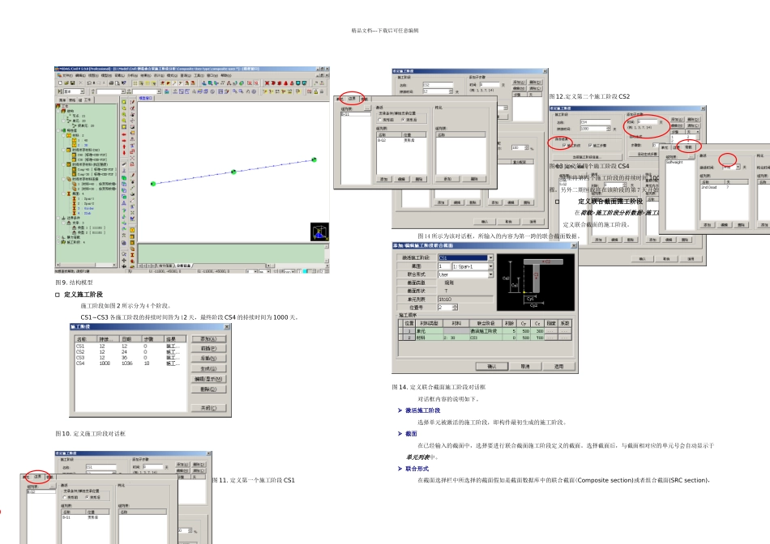Open the 激活施工阶段 CS1 dropdown
770x544 pixels.
490,257
